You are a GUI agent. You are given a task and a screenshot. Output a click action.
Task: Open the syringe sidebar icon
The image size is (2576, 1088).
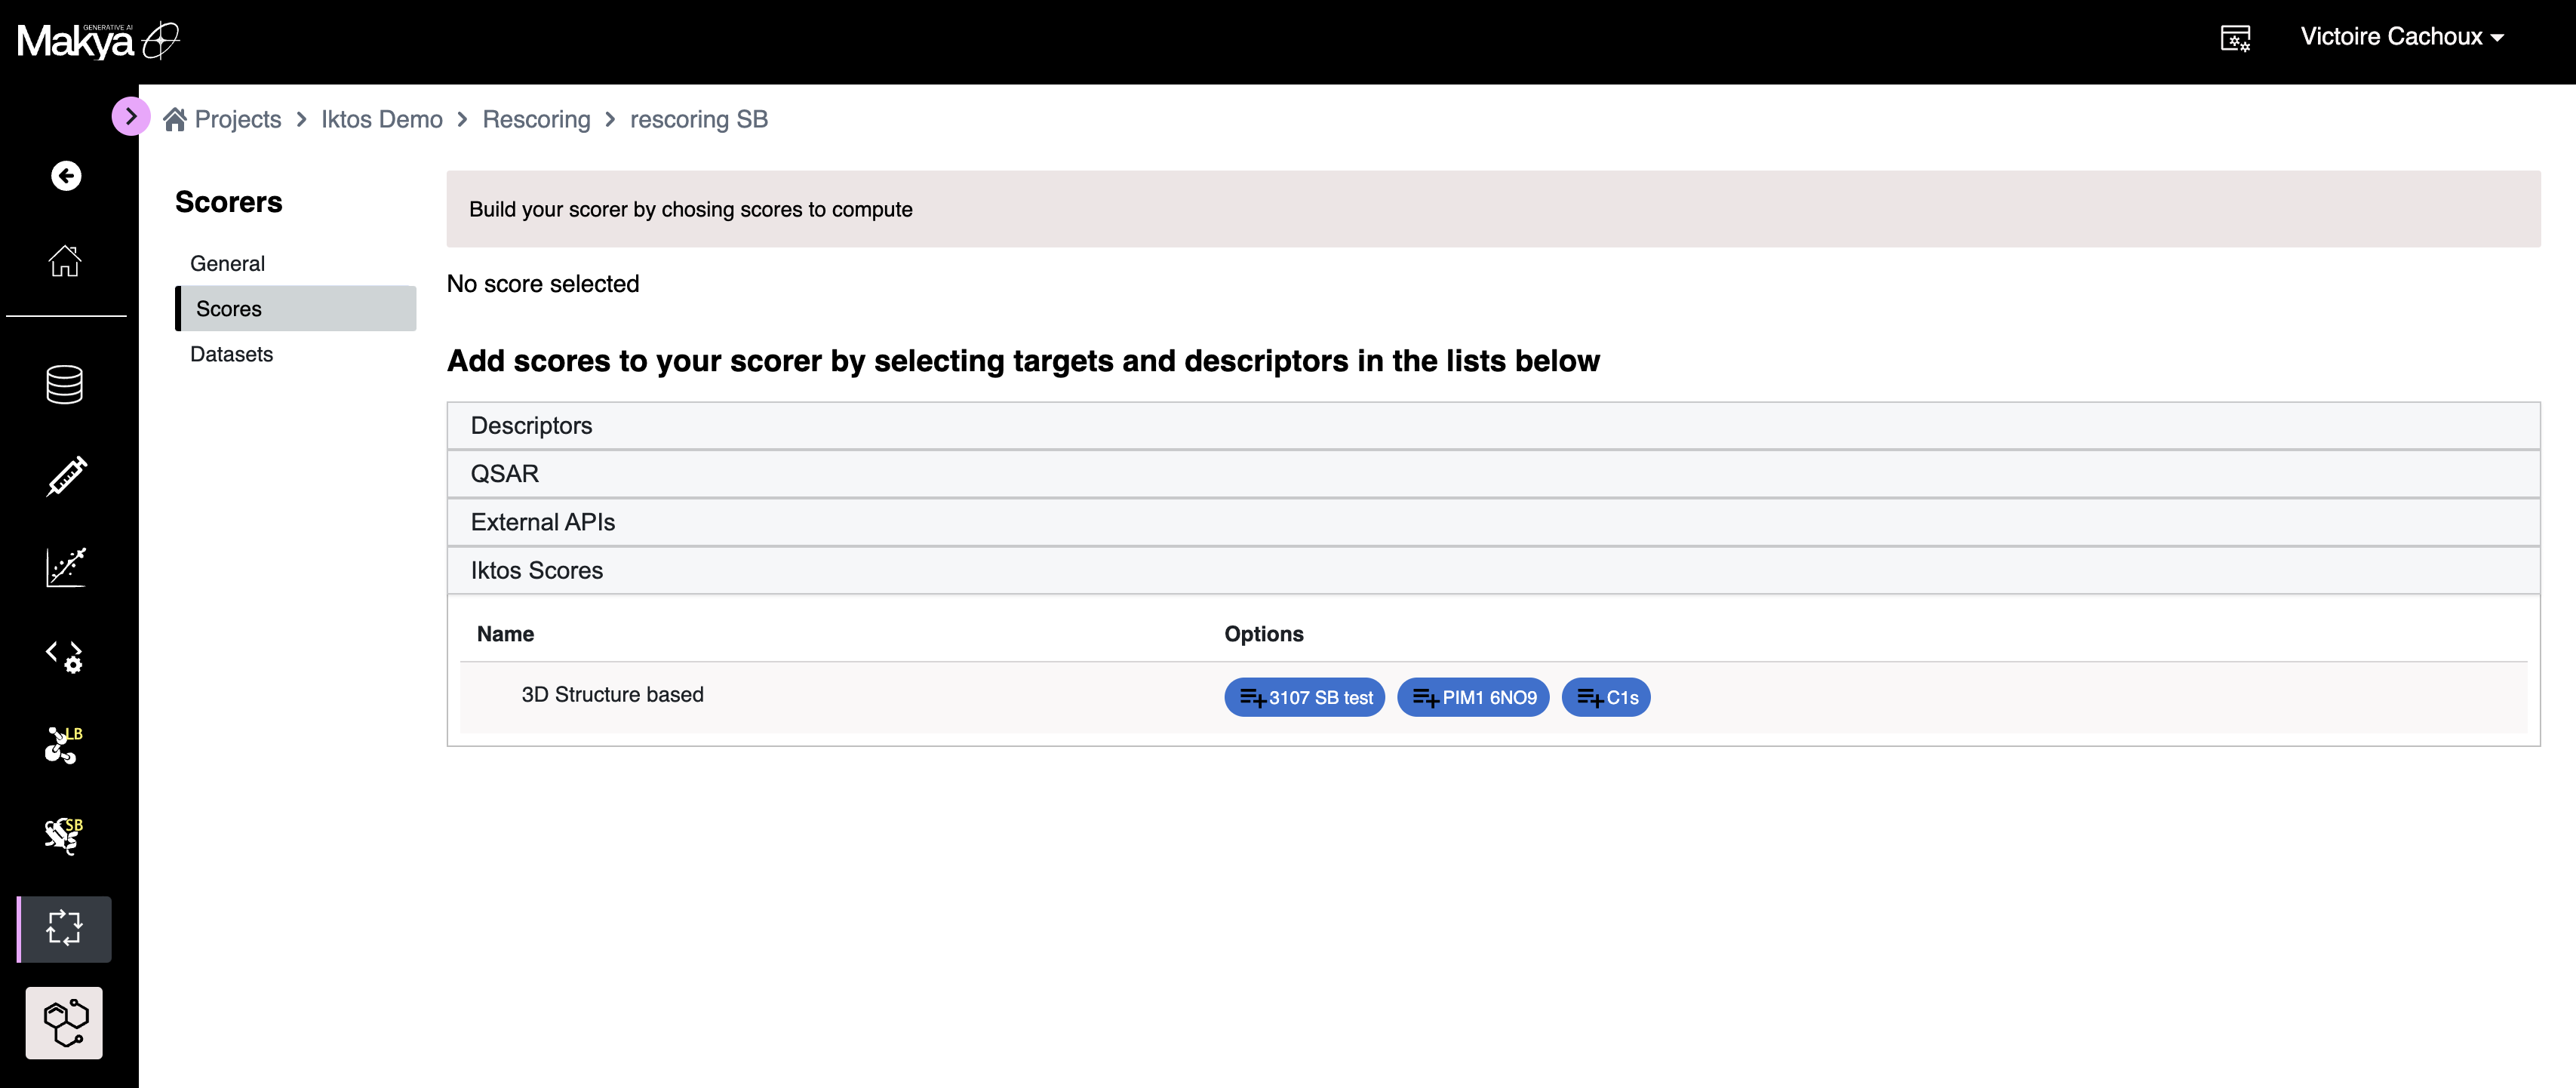pos(66,477)
